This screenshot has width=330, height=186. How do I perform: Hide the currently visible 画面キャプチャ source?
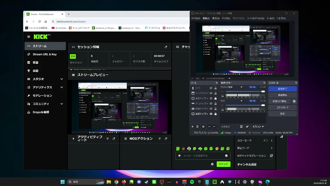click(211, 114)
